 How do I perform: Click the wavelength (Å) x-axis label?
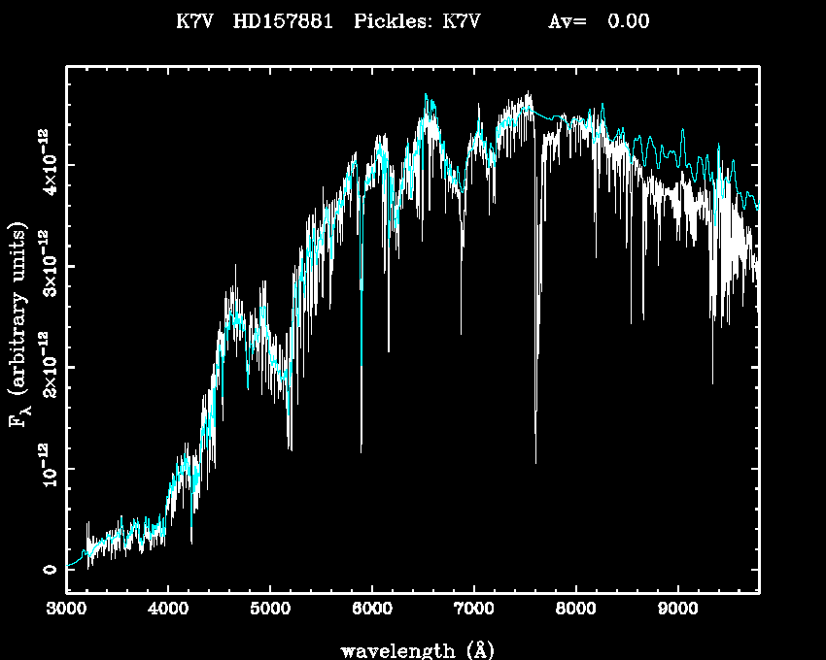[411, 649]
